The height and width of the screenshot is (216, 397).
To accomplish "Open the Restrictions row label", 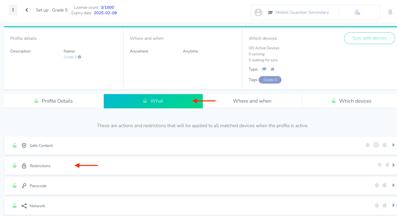I will 40,166.
